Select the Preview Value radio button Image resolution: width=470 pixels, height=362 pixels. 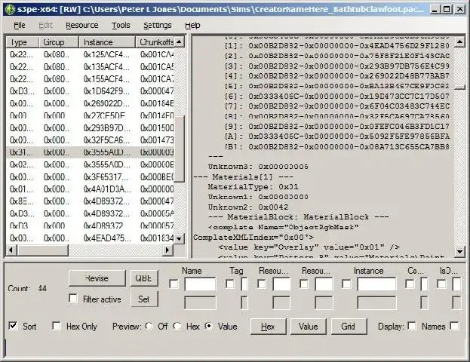(x=209, y=326)
